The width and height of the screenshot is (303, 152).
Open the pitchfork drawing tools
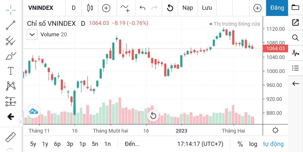11,41
